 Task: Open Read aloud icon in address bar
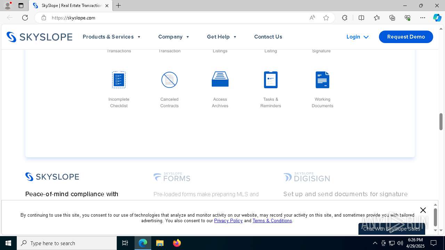click(312, 18)
